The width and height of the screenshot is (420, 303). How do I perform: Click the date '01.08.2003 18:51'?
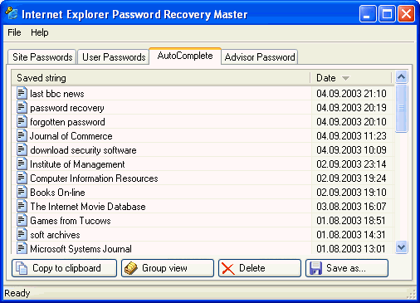(x=351, y=221)
